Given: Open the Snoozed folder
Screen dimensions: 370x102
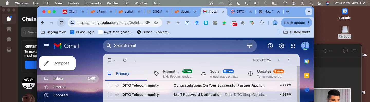Looking at the screenshot, I should 68,95.
